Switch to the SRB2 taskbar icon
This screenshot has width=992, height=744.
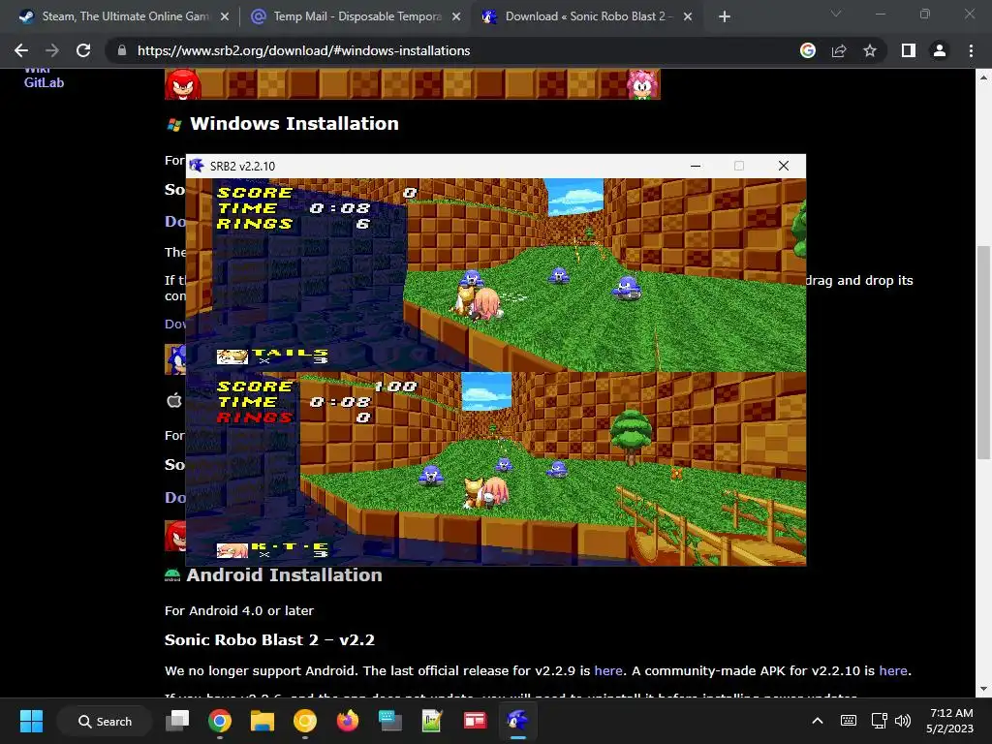click(x=517, y=721)
